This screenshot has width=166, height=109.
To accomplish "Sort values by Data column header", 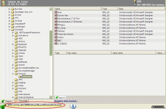I will click(x=141, y=9).
